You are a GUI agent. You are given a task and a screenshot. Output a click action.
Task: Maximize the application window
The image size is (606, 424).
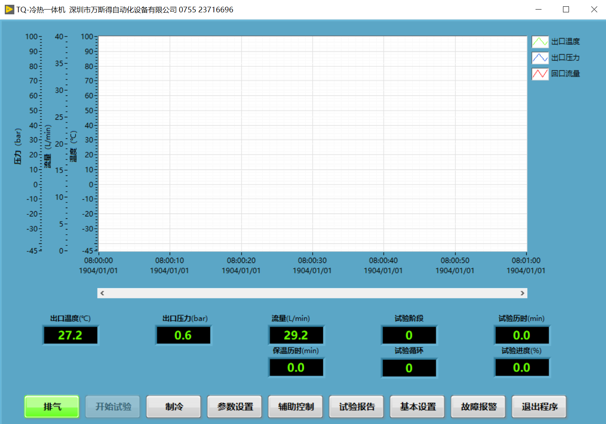[x=566, y=10]
